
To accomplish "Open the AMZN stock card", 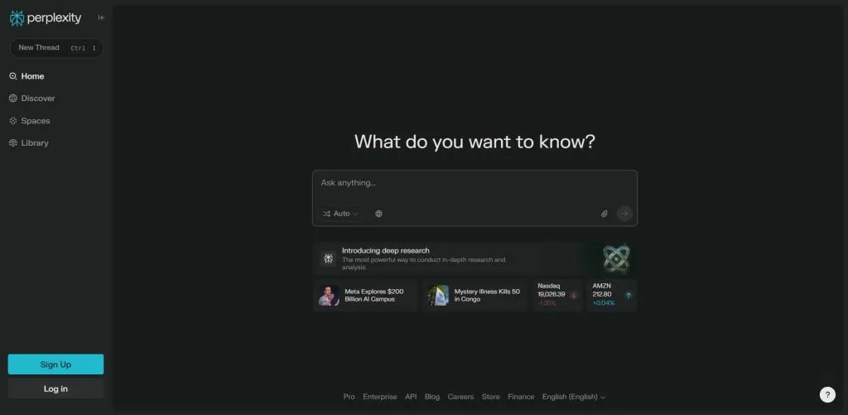I will point(612,296).
